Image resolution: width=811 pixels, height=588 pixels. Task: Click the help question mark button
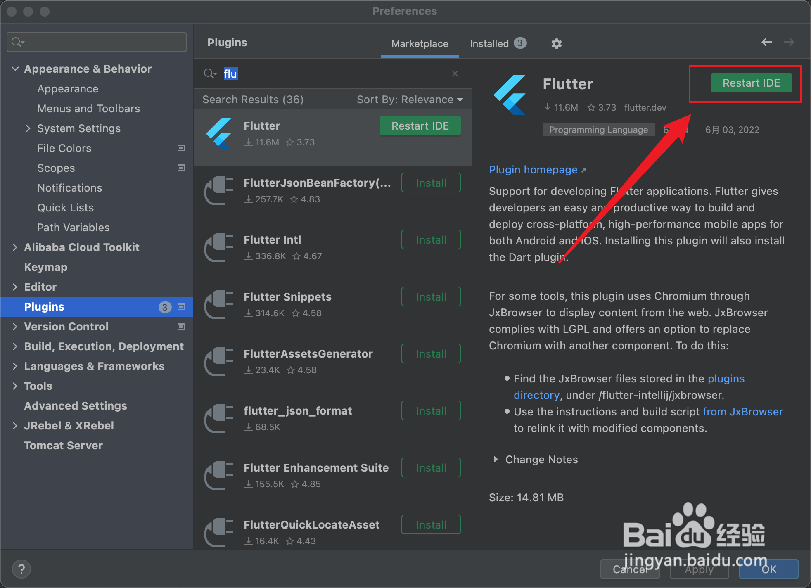[21, 569]
